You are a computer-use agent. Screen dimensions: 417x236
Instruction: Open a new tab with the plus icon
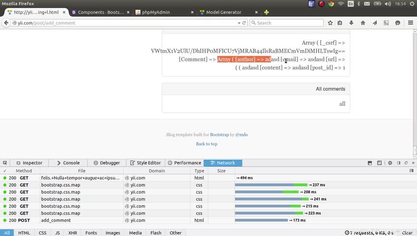click(266, 12)
